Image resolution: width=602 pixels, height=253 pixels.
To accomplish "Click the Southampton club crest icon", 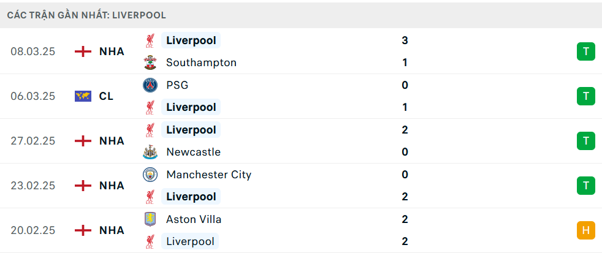I will [x=150, y=62].
